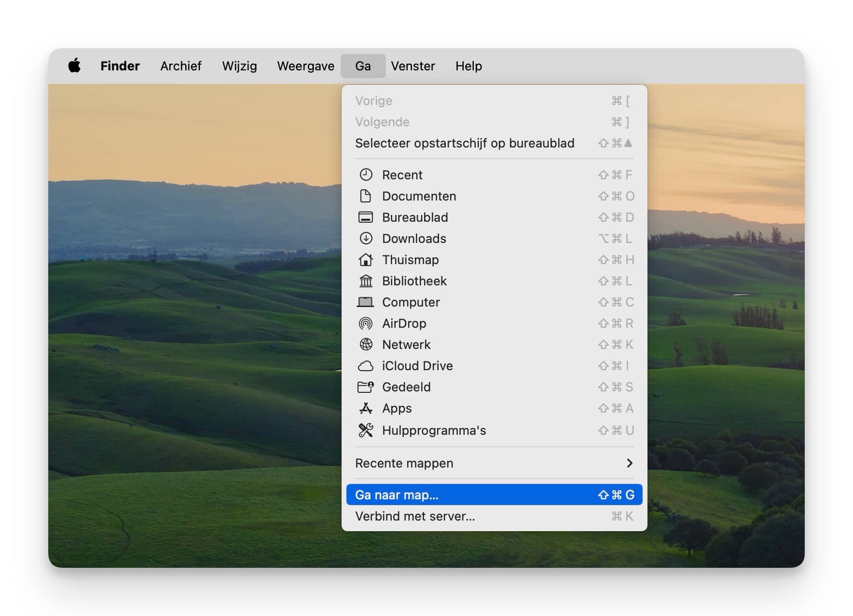Click the Gedeeld shared folder icon
This screenshot has height=616, width=853.
(x=366, y=387)
